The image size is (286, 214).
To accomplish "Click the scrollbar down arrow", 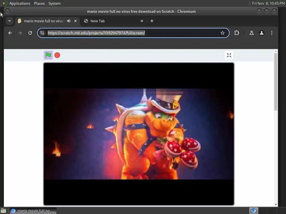I will (x=276, y=204).
